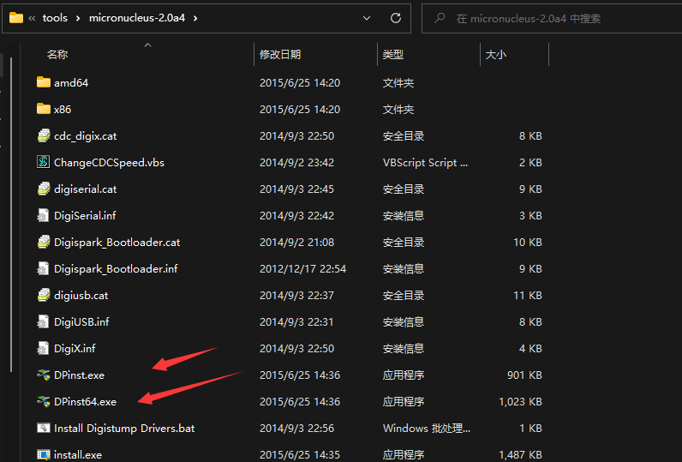Screen dimensions: 682x462
Task: Select the digiserial.cat catalog icon
Action: pyautogui.click(x=44, y=189)
